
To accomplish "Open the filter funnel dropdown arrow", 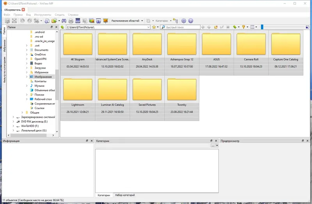I will click(x=247, y=27).
